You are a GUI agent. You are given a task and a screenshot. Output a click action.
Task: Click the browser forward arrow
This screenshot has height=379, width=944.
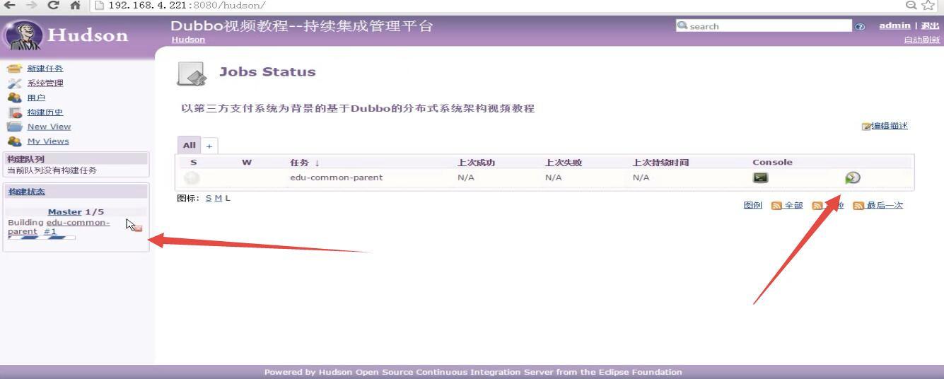point(32,5)
